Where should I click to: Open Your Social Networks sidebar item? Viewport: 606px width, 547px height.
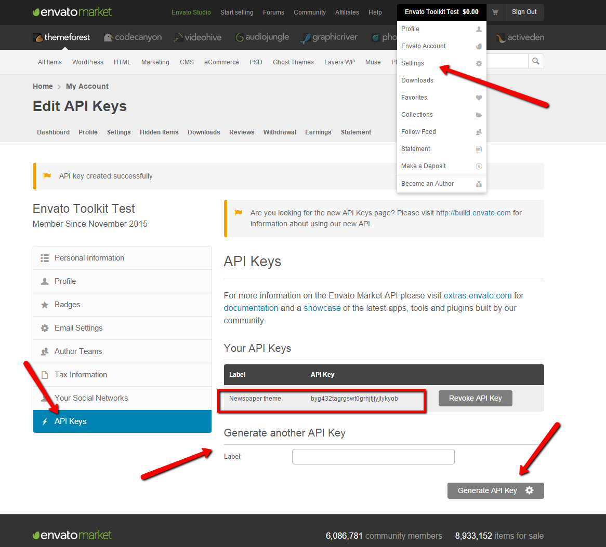(122, 399)
